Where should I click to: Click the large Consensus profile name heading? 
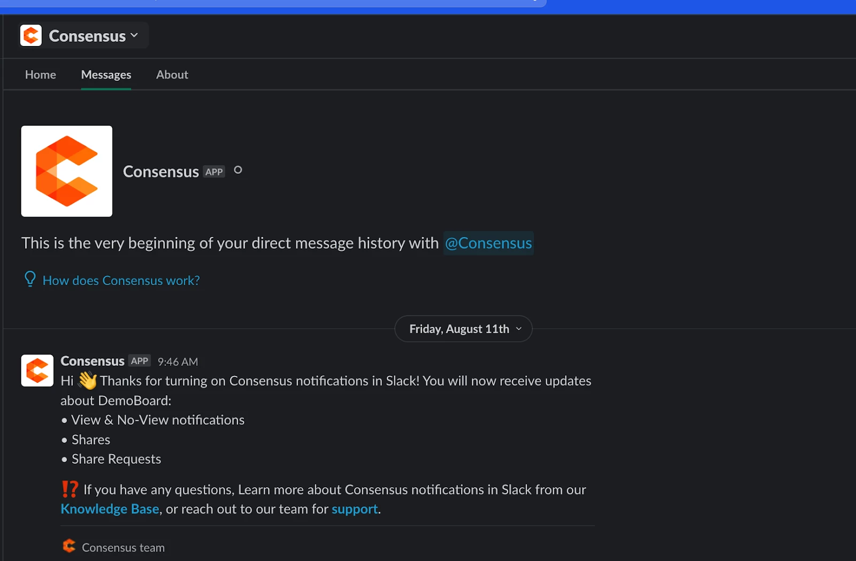(161, 172)
